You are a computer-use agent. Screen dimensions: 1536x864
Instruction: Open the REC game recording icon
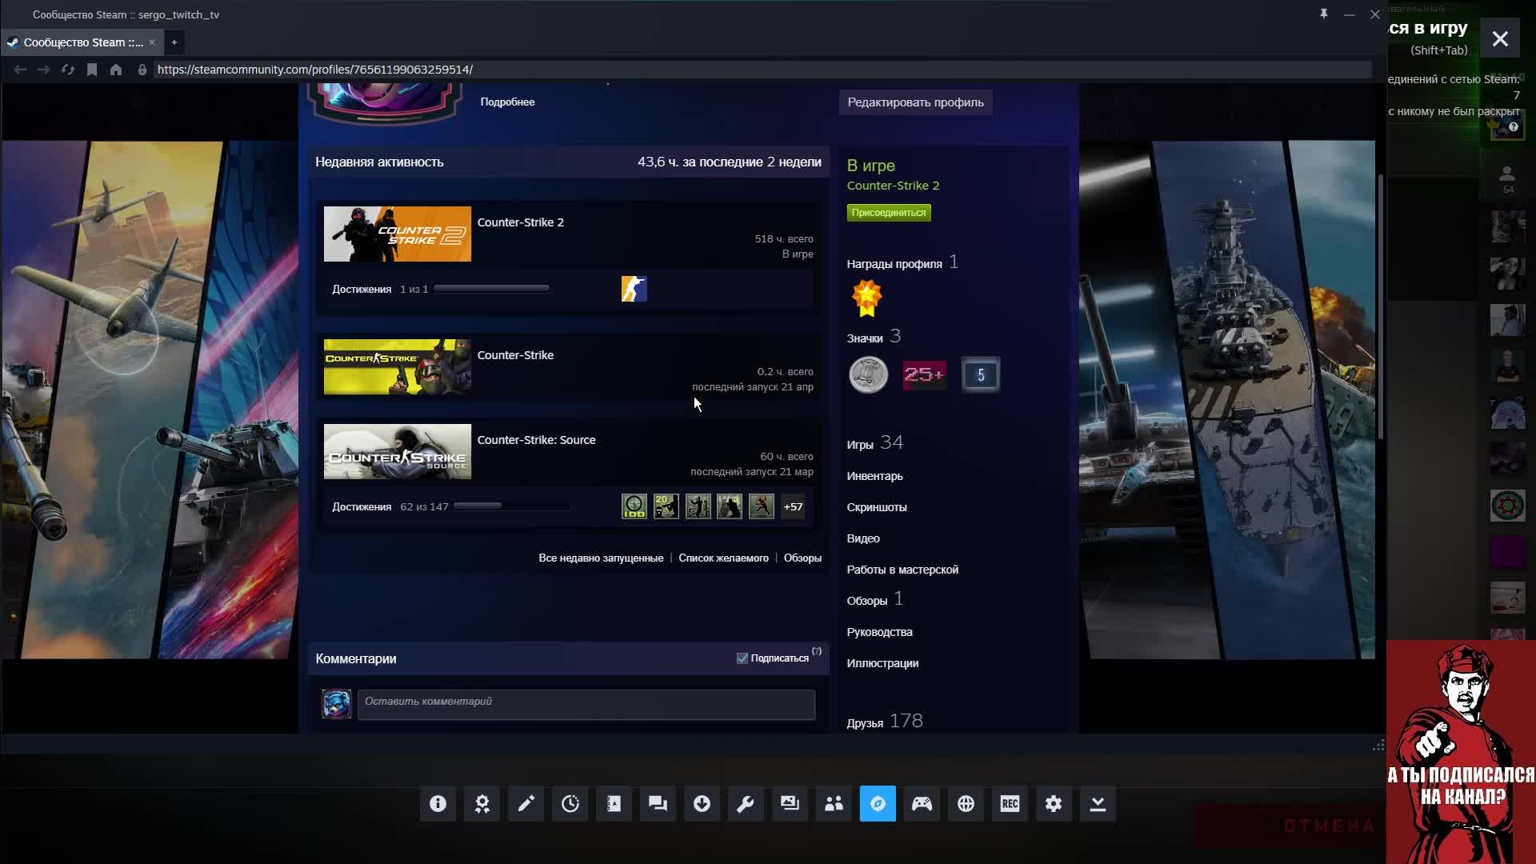pos(1010,804)
